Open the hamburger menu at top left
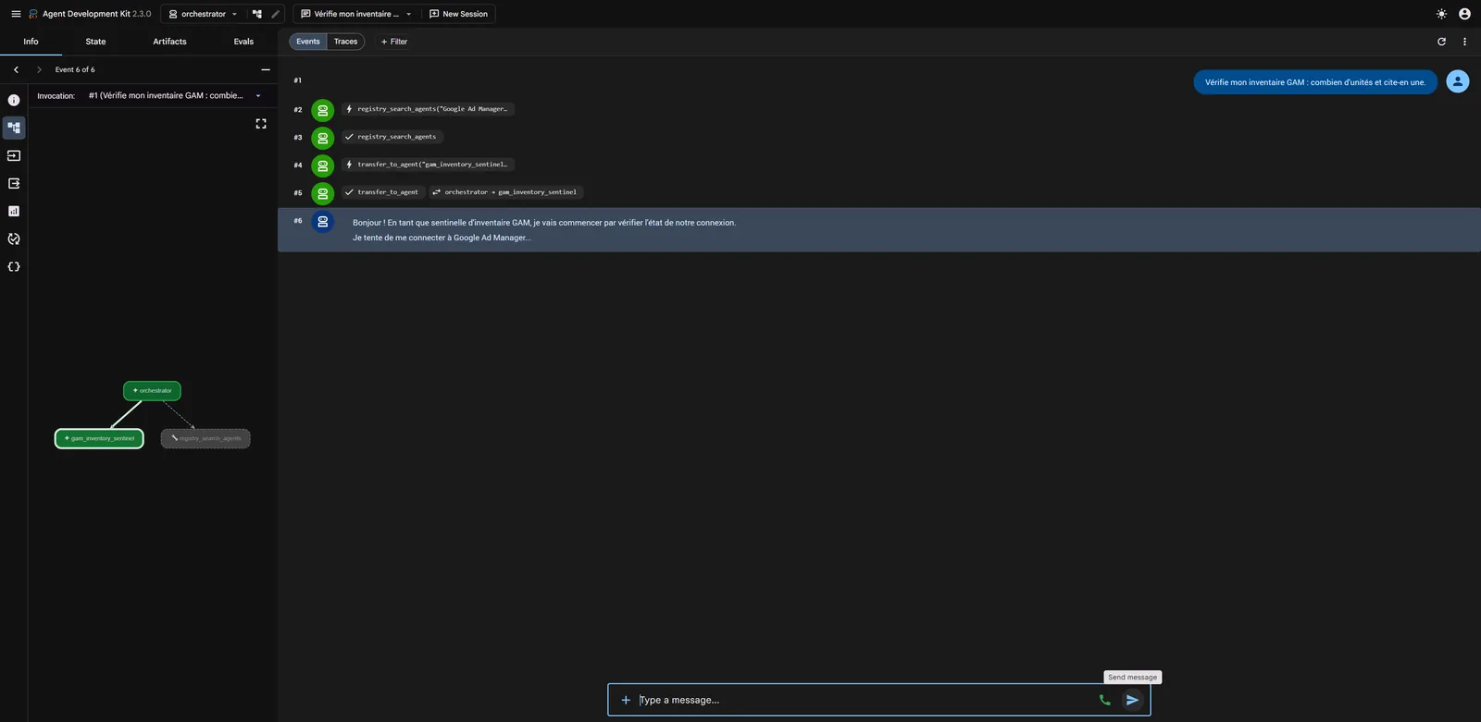Screen dimensions: 1481x722 click(x=16, y=14)
